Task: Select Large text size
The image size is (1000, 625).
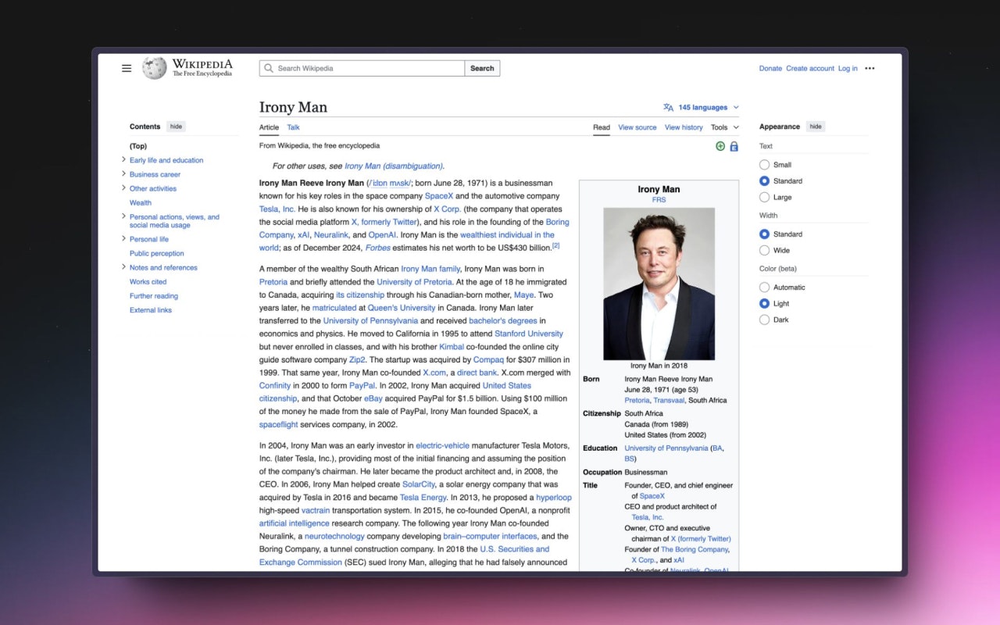Action: click(x=765, y=198)
